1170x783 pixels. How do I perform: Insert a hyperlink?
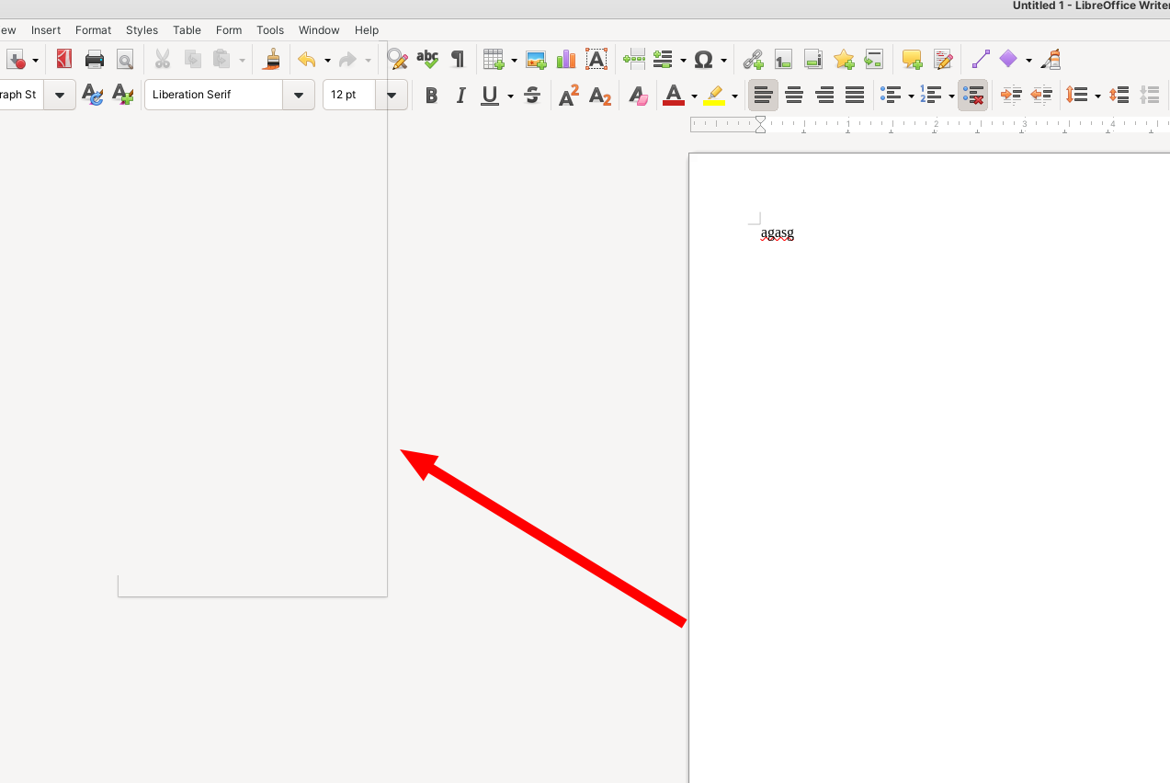[x=754, y=60]
